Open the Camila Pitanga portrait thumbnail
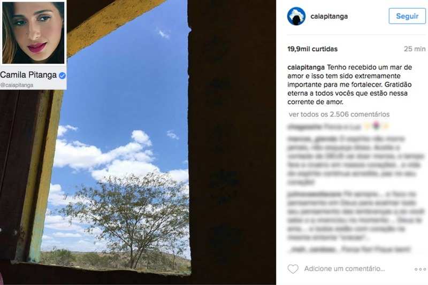This screenshot has width=428, height=285. coord(33,33)
